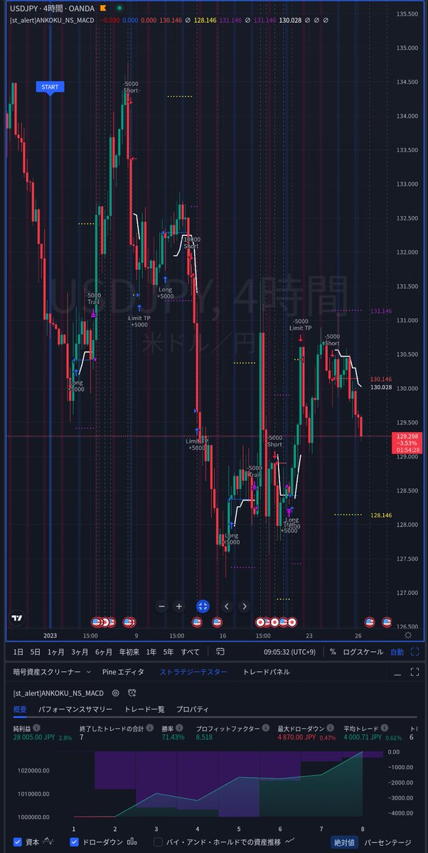Minimize the bottom strategy panel
428x853 pixels.
tap(399, 672)
